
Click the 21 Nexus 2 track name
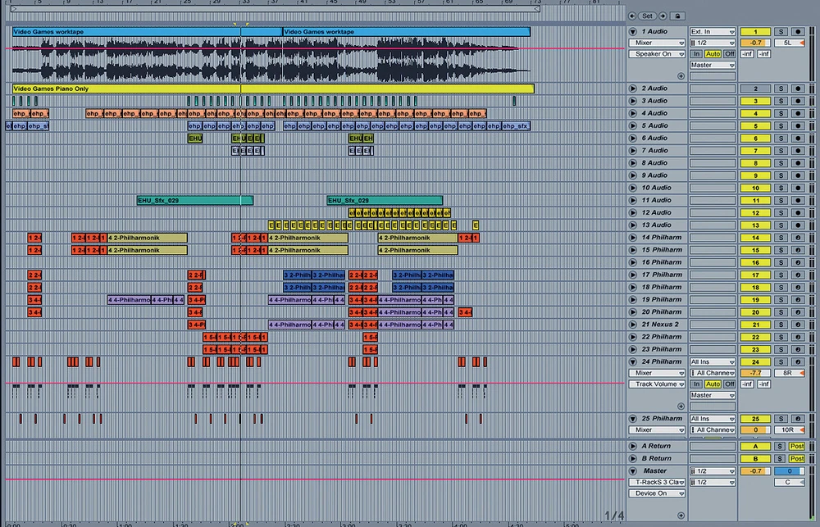point(660,325)
